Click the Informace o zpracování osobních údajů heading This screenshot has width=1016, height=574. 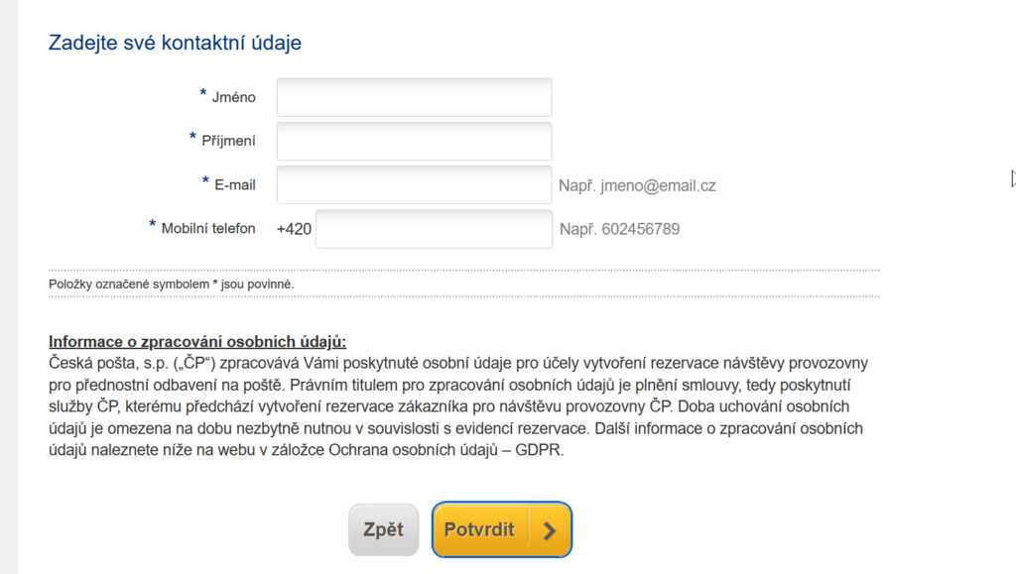[x=197, y=342]
